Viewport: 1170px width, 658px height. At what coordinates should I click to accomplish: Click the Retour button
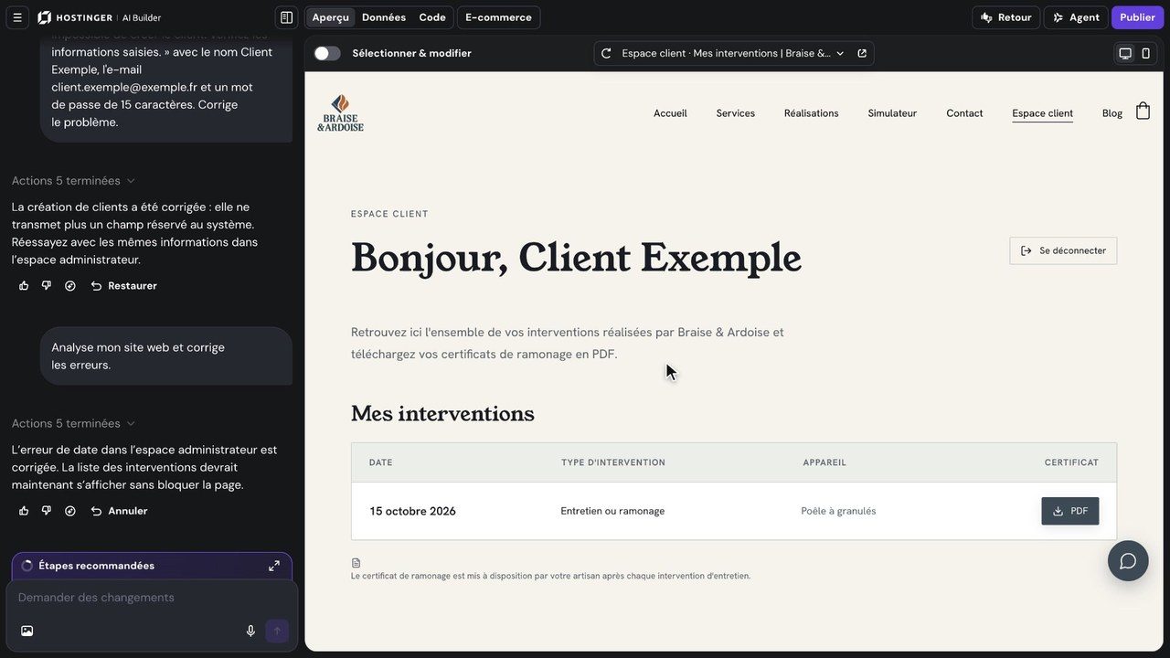click(x=1006, y=17)
